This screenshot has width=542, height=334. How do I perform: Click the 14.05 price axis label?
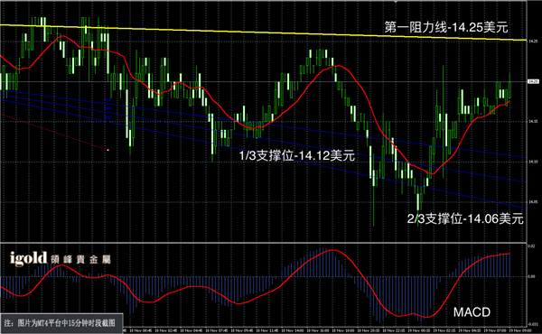click(x=533, y=201)
